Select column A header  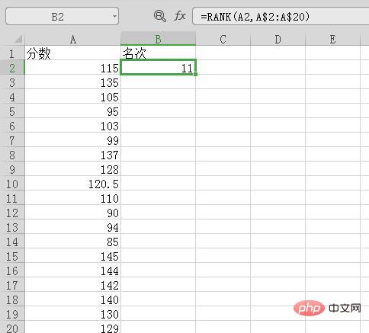[x=73, y=39]
